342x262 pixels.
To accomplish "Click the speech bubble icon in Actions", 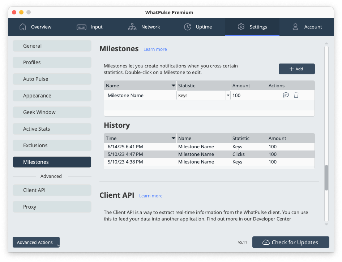I will pyautogui.click(x=286, y=95).
